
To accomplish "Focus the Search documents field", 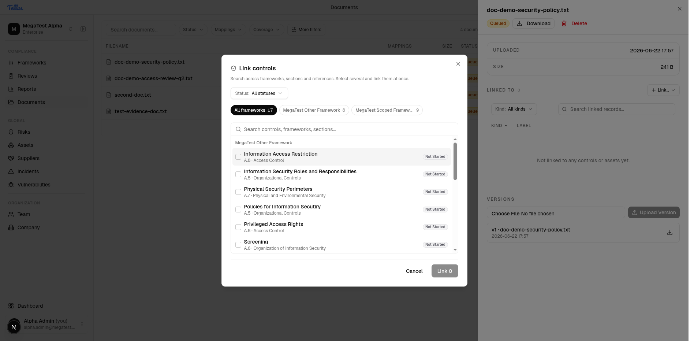I will tap(141, 30).
